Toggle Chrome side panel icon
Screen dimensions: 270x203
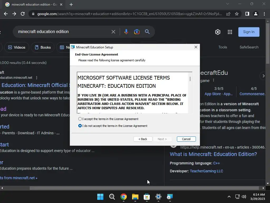click(x=247, y=14)
